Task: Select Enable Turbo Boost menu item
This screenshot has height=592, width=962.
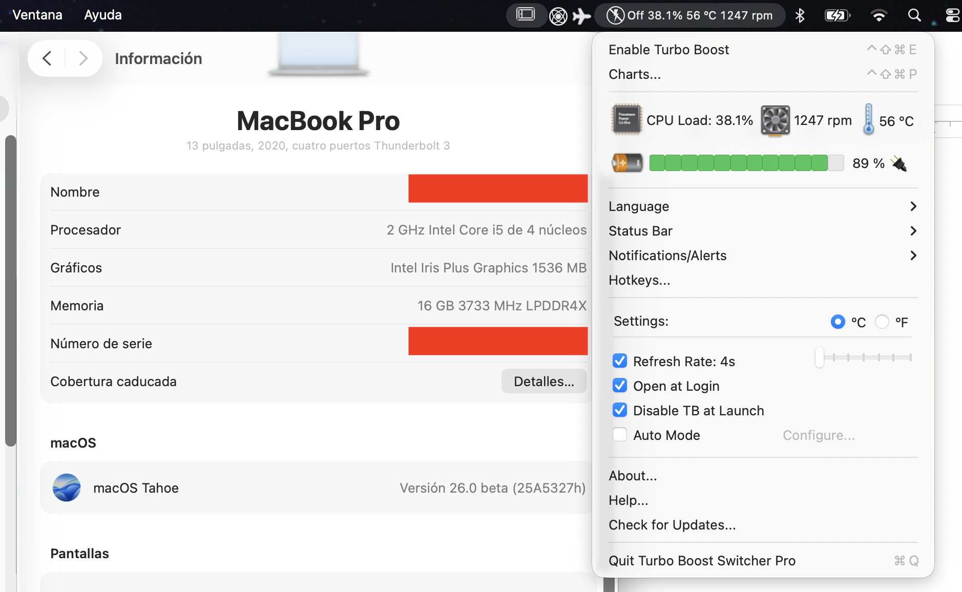Action: pyautogui.click(x=763, y=50)
